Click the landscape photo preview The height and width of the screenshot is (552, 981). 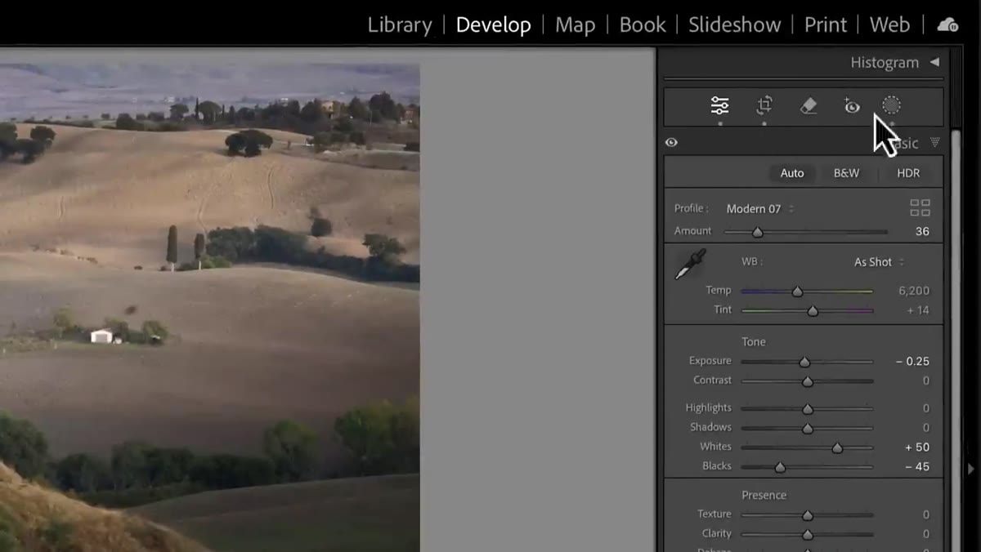tap(209, 308)
